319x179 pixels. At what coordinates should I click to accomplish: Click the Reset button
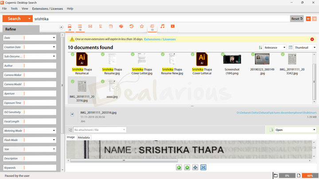coord(297,19)
